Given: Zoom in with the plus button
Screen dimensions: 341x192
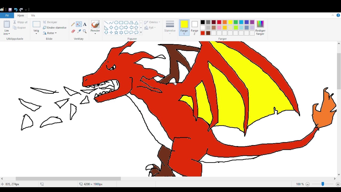Looking at the screenshot, I should pyautogui.click(x=338, y=184).
